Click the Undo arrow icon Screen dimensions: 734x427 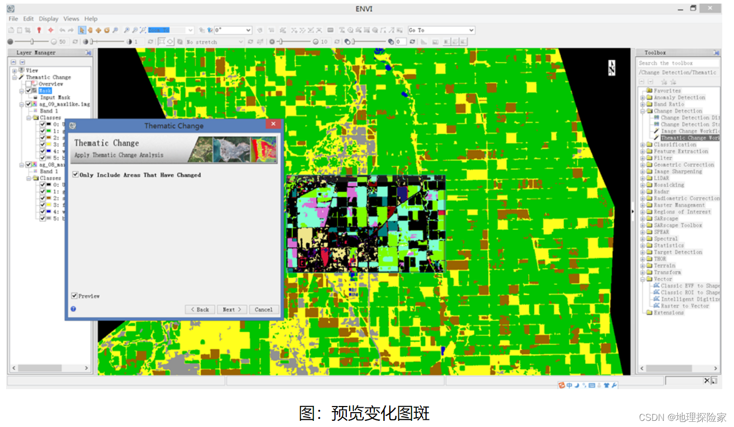click(x=62, y=30)
